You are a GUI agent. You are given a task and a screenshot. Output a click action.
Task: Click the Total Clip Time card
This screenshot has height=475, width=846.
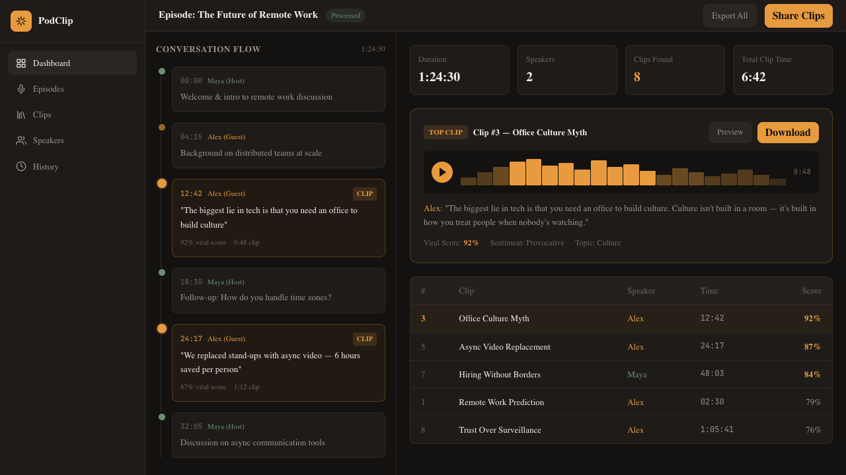[783, 70]
